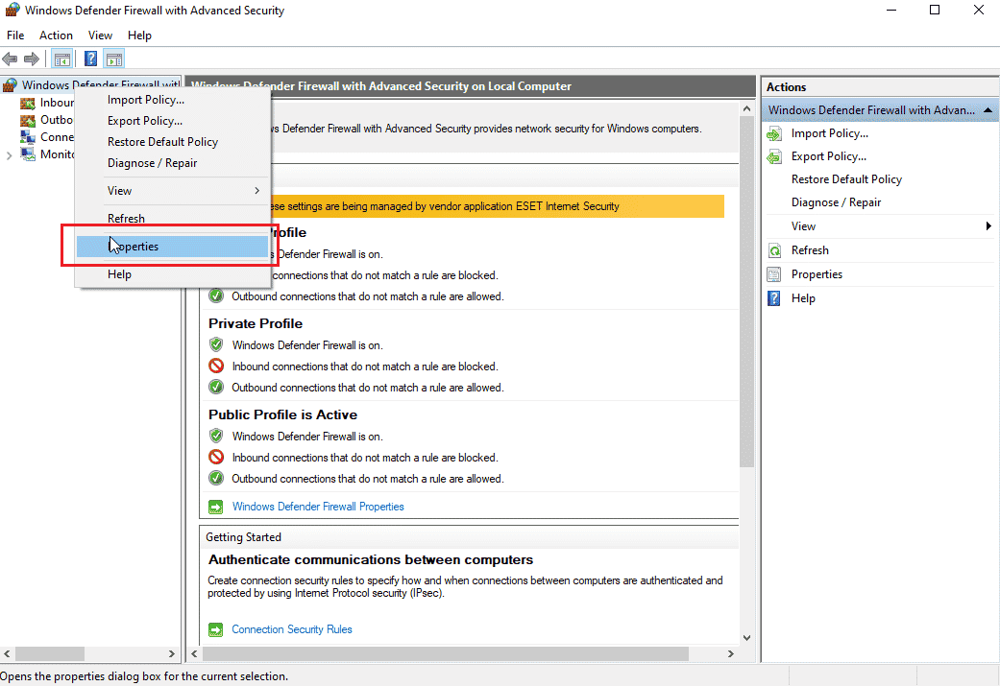Toggle the Show/Hide Console Tree toolbar icon

point(61,59)
